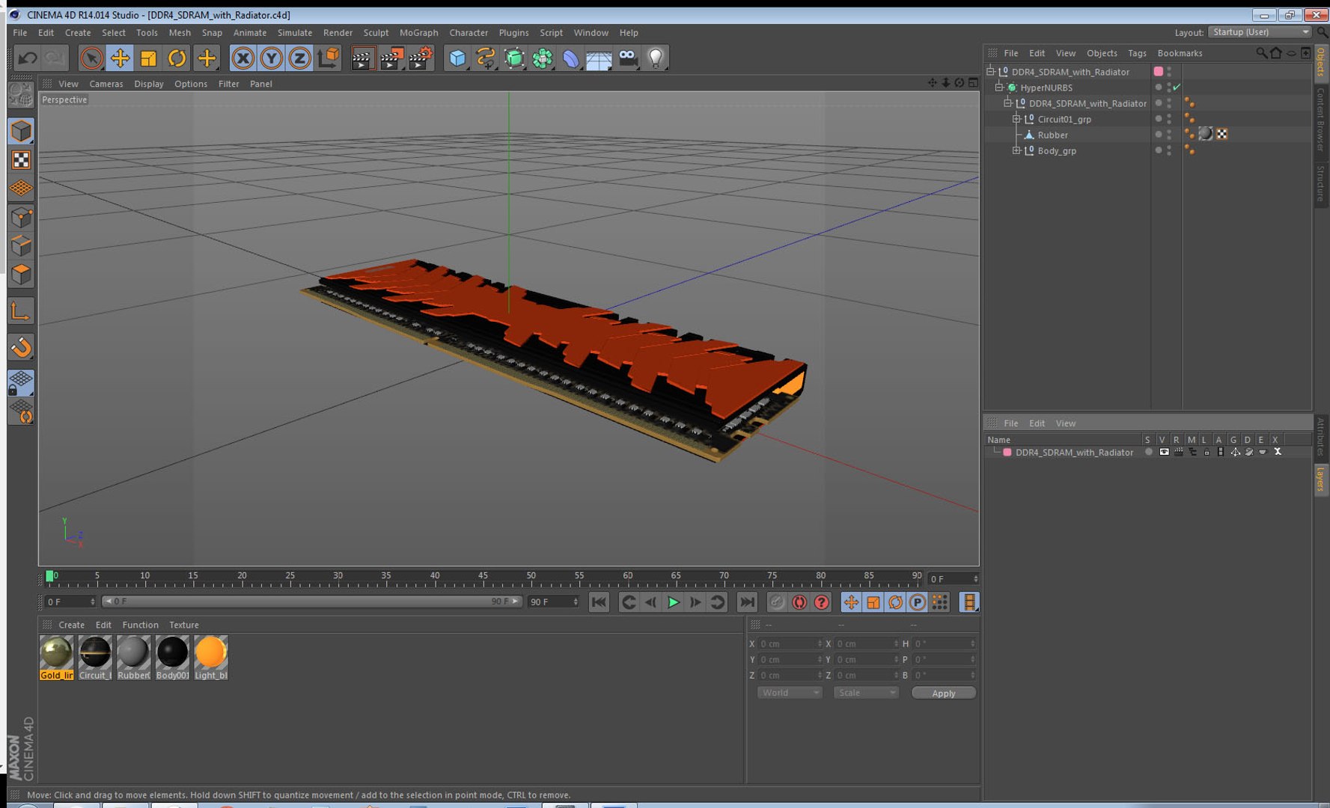Switch to Texture mode icon
1330x808 pixels.
21,159
